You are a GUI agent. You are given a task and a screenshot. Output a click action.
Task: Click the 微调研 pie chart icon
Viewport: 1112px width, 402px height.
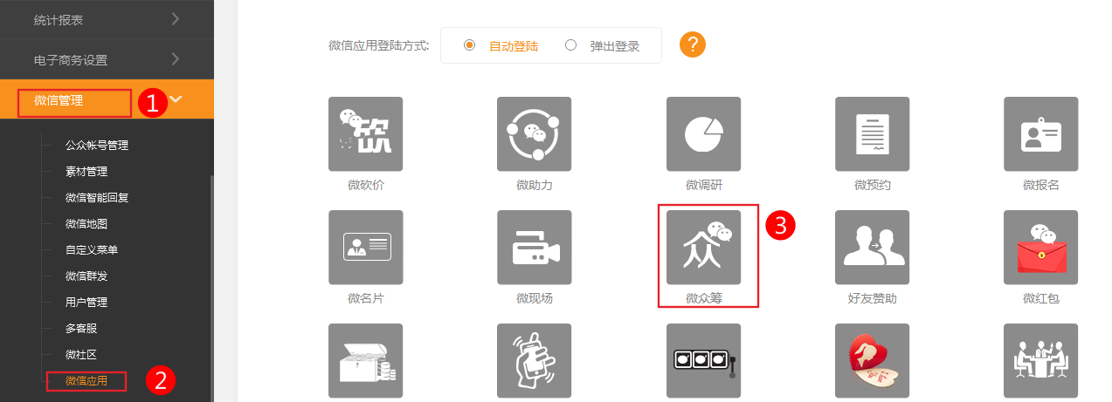[703, 133]
